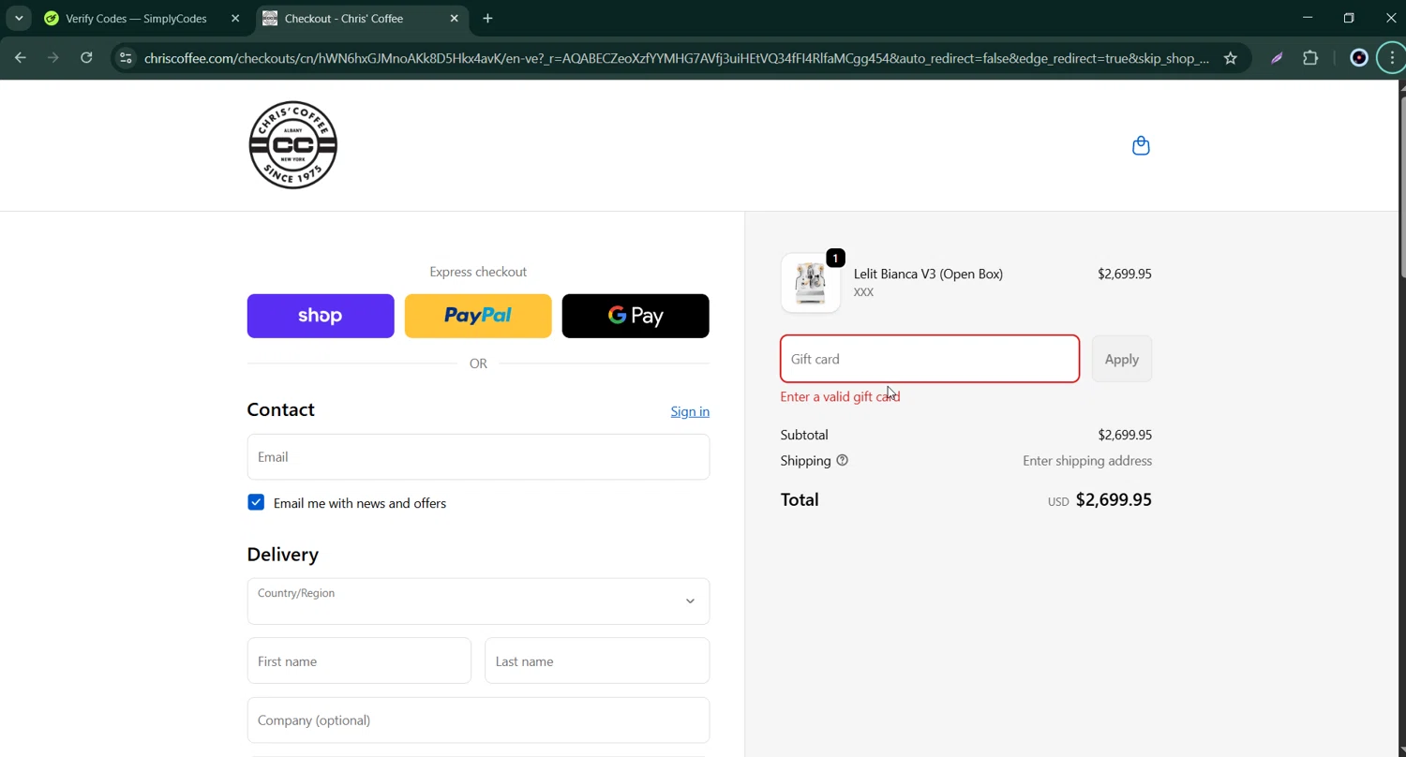1406x757 pixels.
Task: Select the Checkout - Chris' Coffee tab
Action: pyautogui.click(x=362, y=18)
